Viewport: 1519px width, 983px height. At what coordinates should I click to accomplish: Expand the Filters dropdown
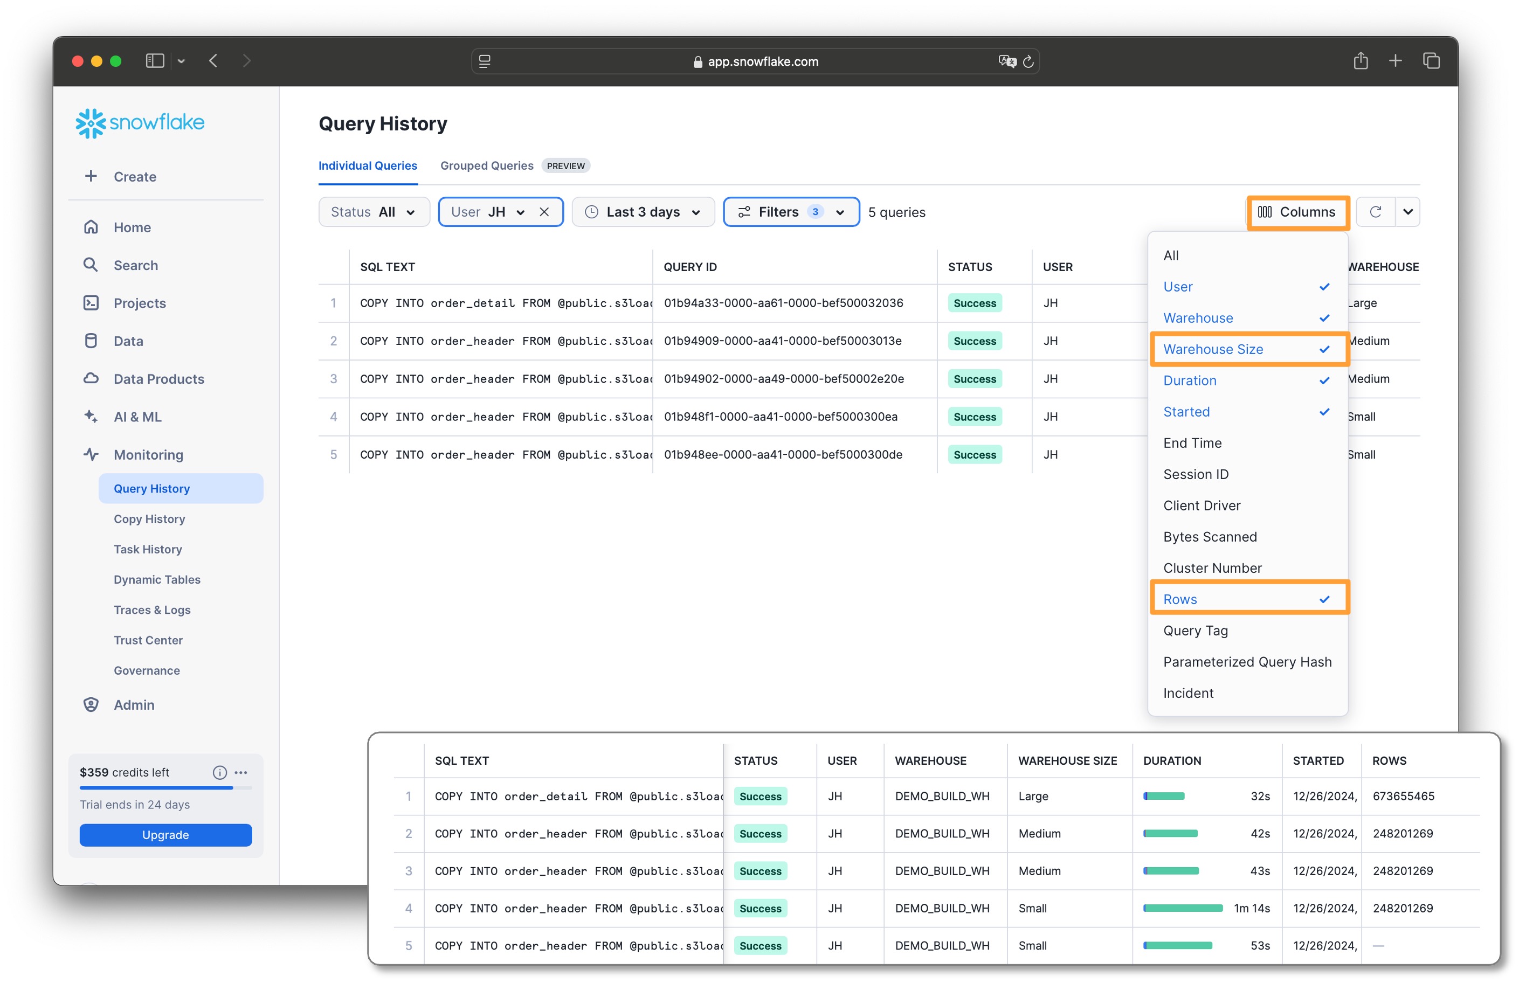pyautogui.click(x=791, y=212)
